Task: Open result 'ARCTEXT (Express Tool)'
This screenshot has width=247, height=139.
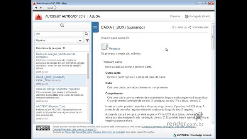Action: [51, 107]
